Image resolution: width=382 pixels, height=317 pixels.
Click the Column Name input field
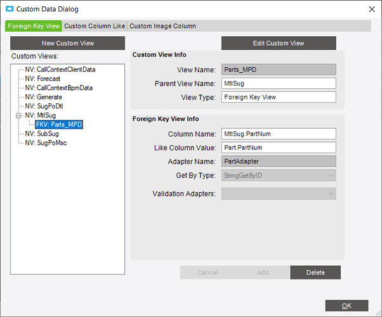pyautogui.click(x=278, y=134)
